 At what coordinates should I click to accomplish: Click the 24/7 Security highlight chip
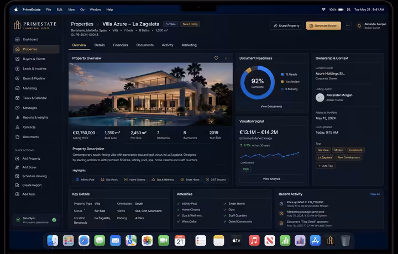click(216, 179)
